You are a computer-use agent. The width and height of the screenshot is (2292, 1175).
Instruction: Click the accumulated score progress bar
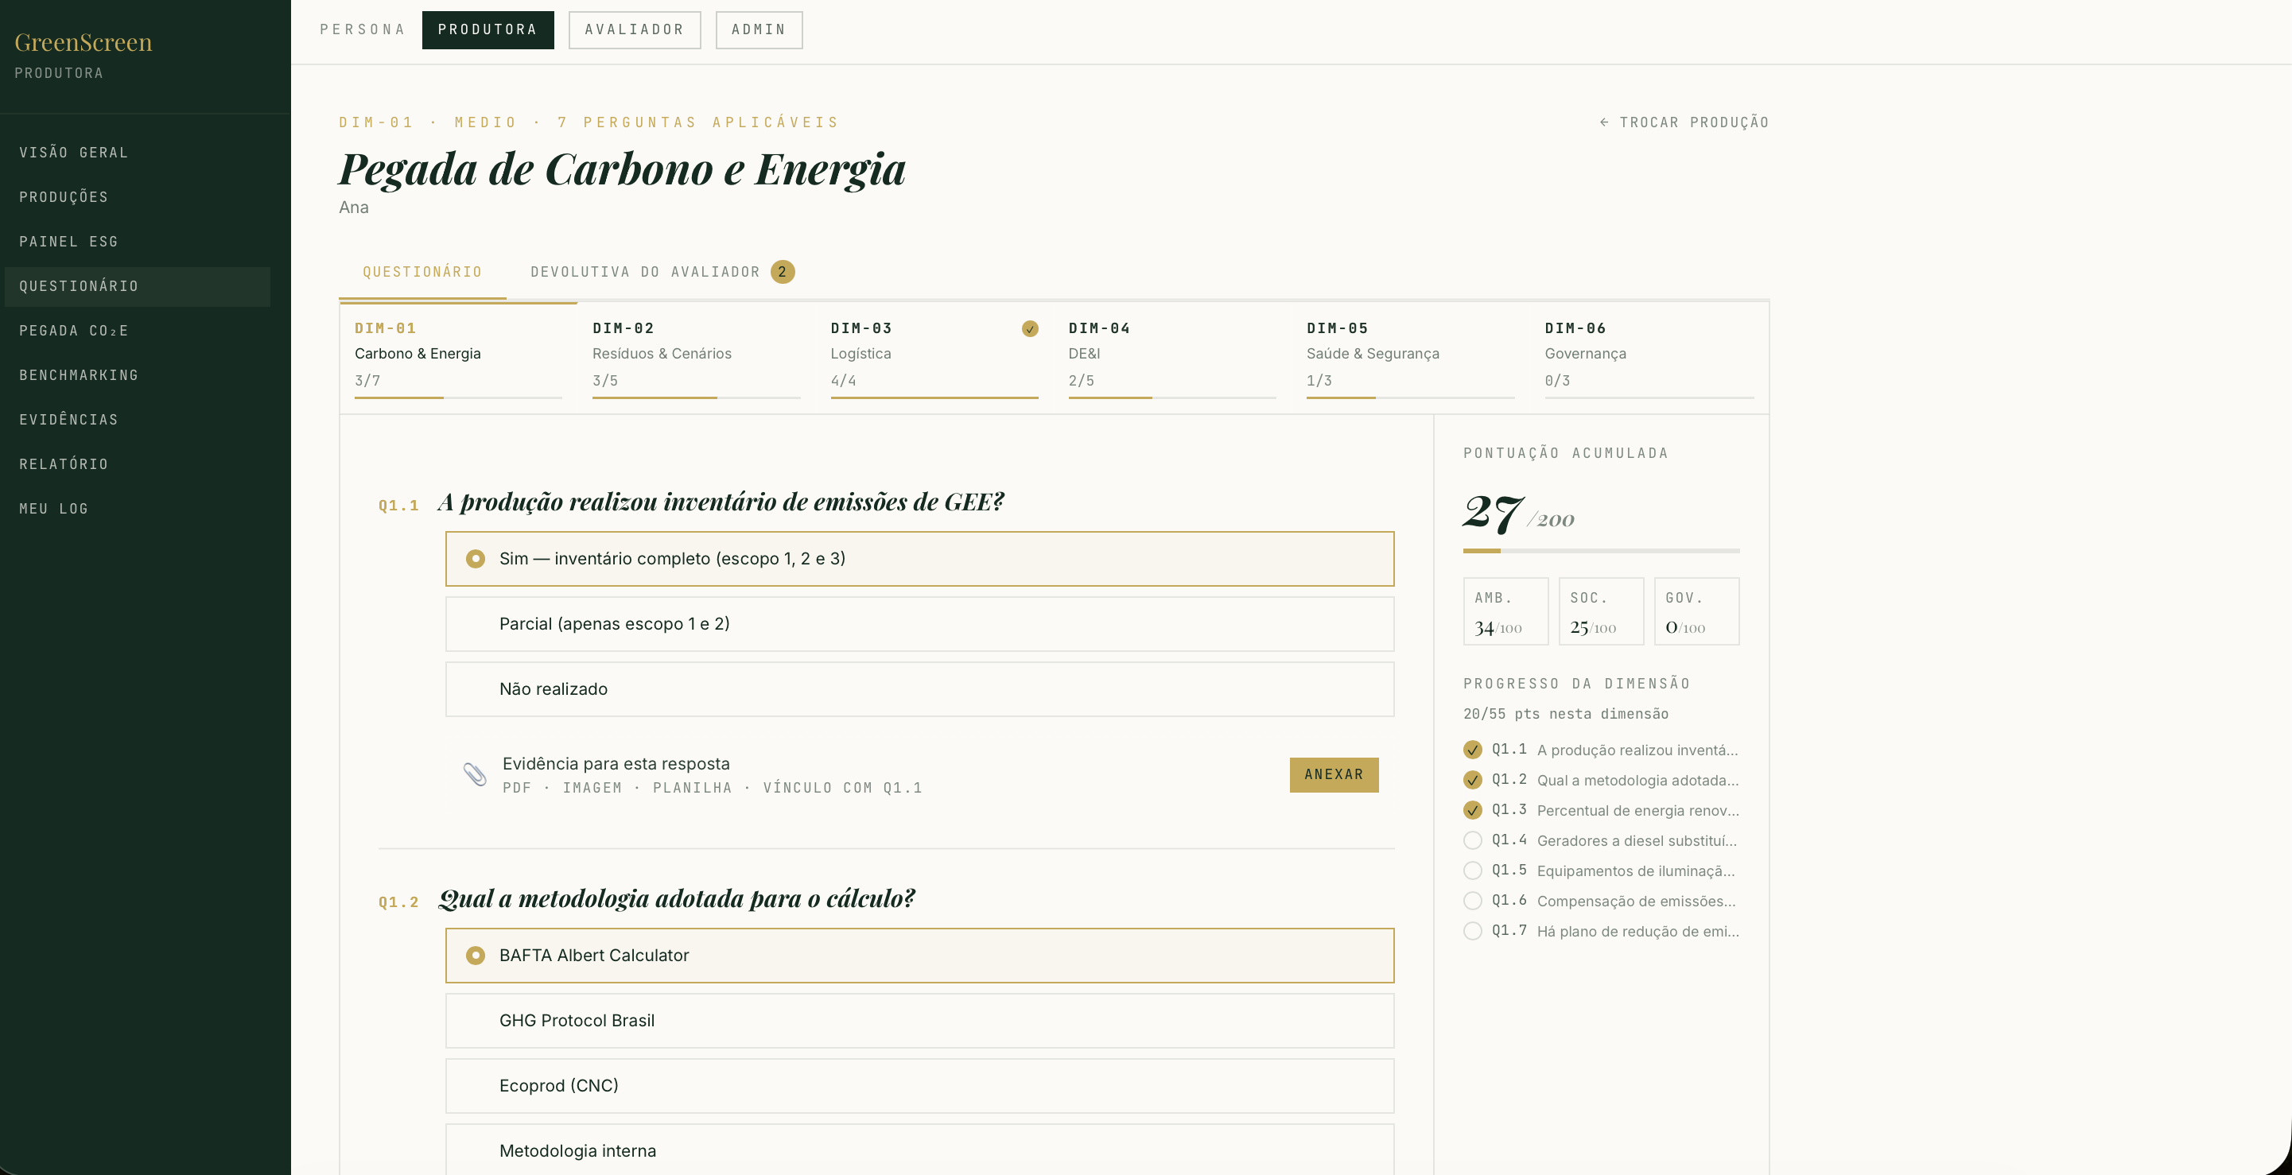point(1602,552)
